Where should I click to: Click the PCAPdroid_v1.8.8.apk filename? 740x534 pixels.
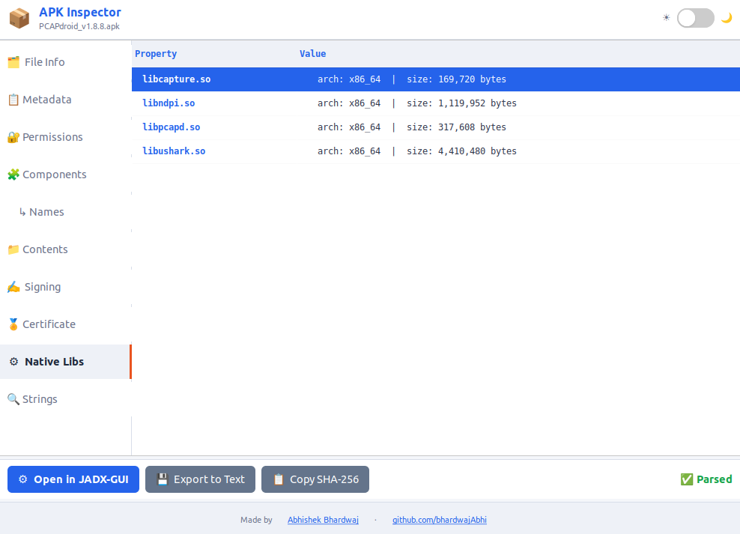click(79, 26)
